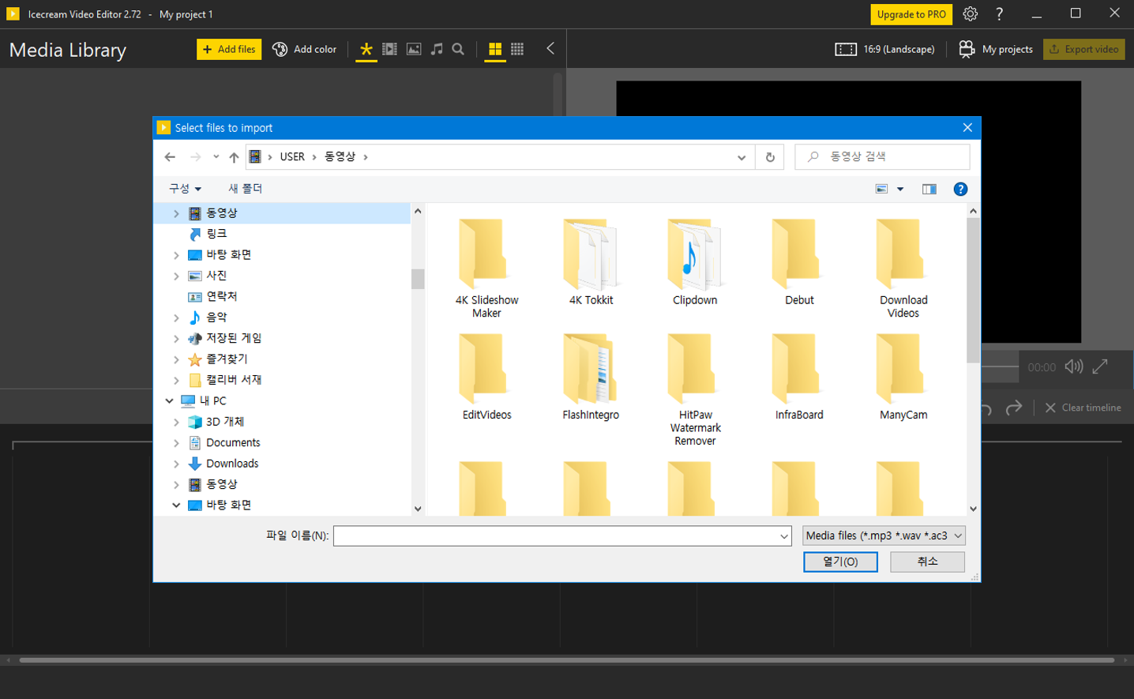Go up one folder level arrow
This screenshot has width=1134, height=699.
[234, 157]
